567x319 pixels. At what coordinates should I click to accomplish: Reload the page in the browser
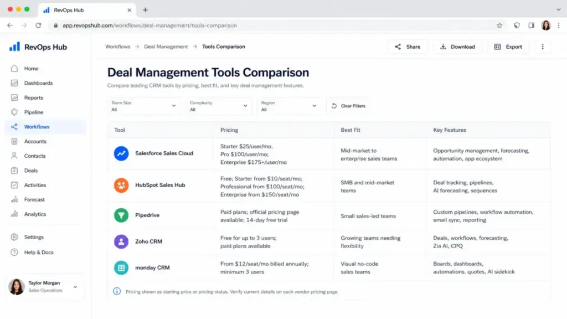[38, 25]
